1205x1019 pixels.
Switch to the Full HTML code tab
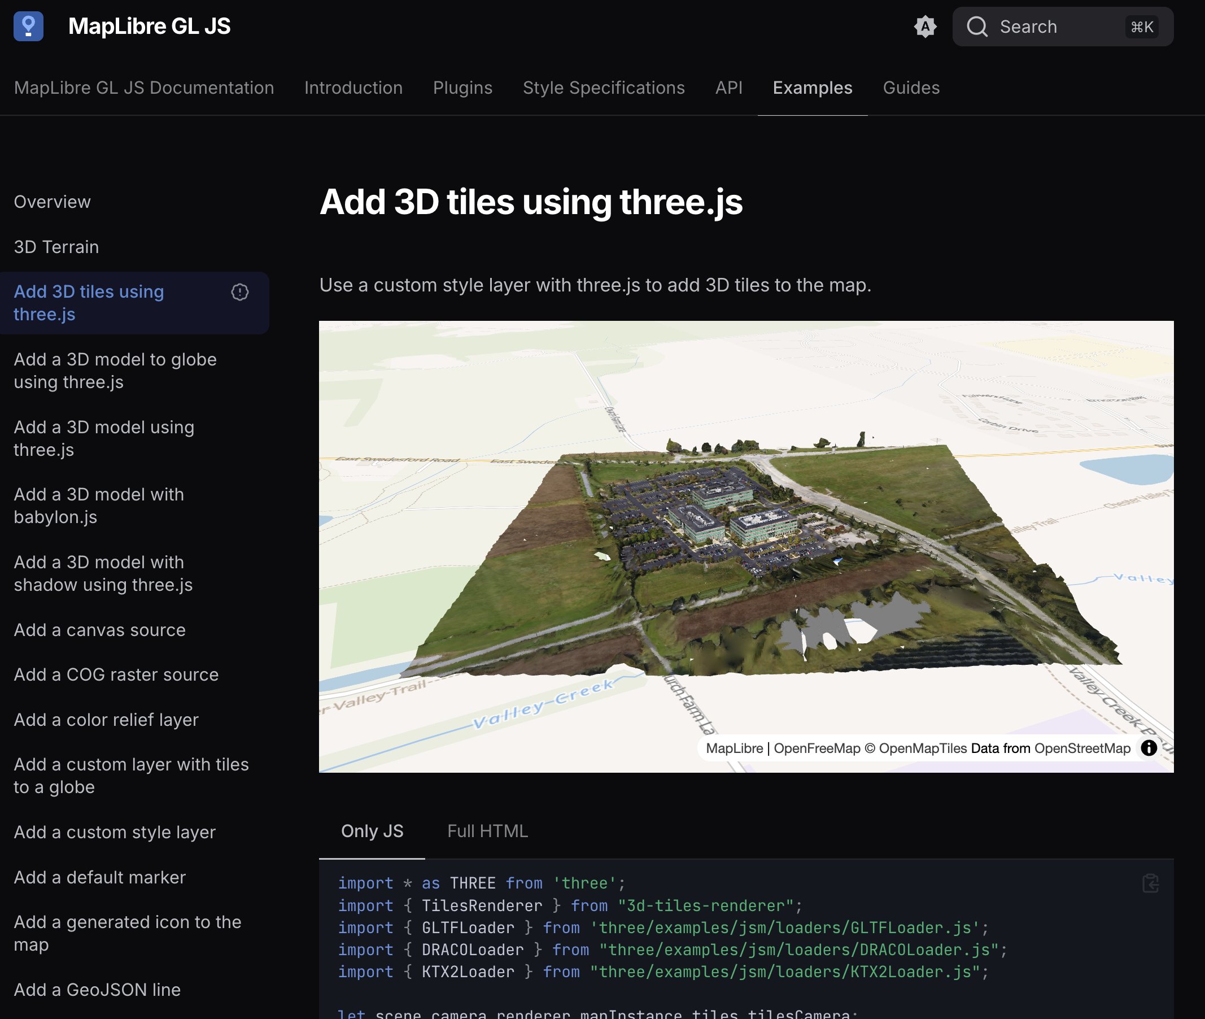coord(487,831)
